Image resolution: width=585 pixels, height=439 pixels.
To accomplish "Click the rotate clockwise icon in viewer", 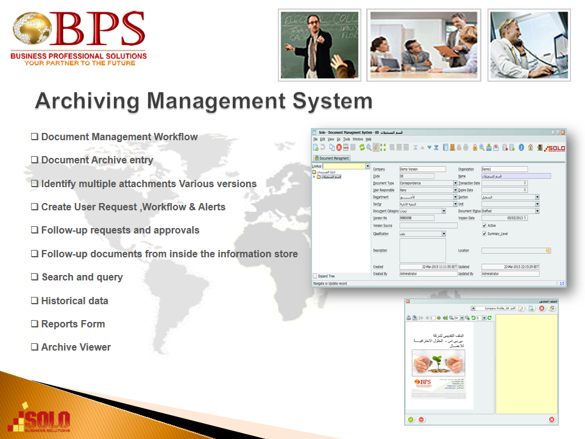I will [x=489, y=318].
